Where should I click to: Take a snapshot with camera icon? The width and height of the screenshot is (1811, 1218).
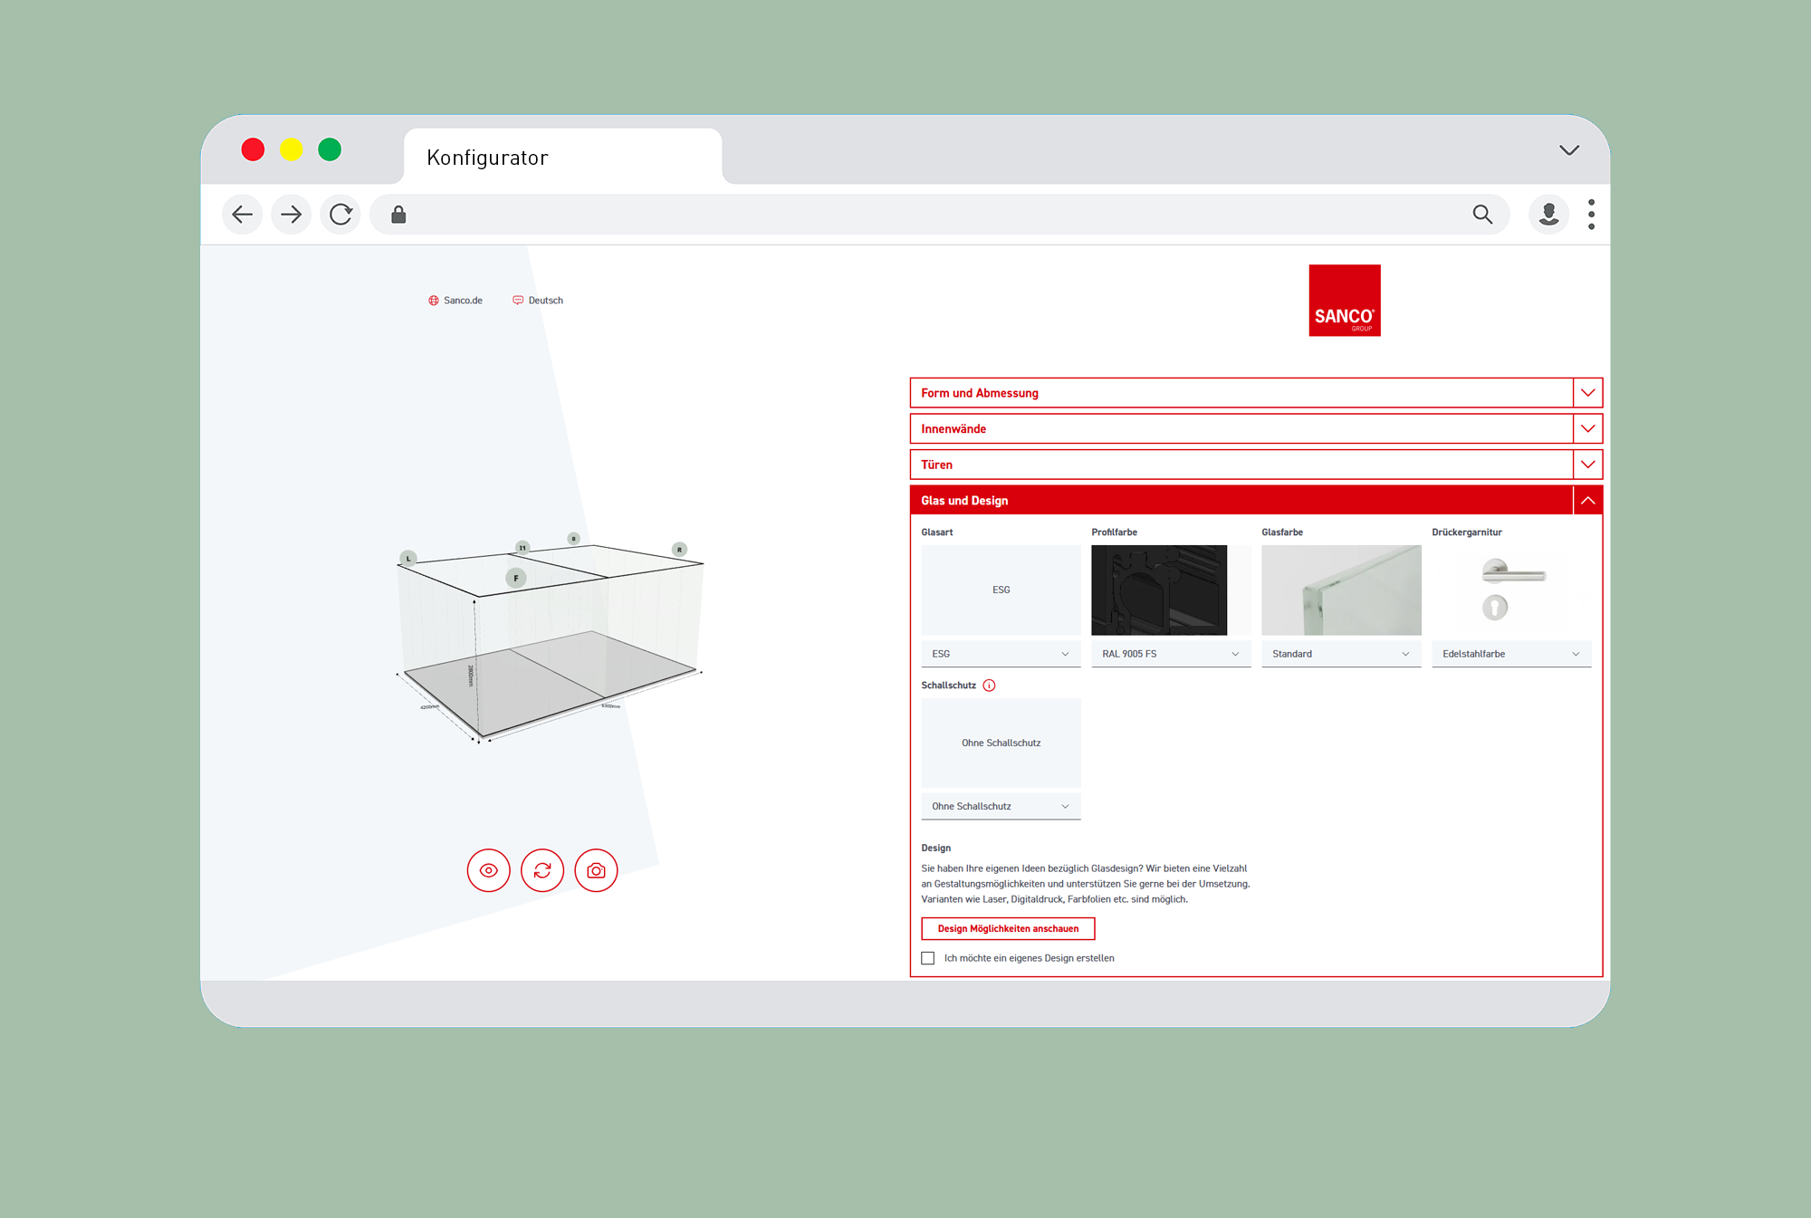(x=596, y=870)
